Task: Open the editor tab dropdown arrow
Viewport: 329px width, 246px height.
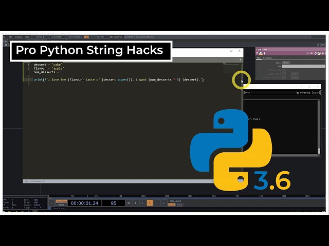Action: pos(240,59)
